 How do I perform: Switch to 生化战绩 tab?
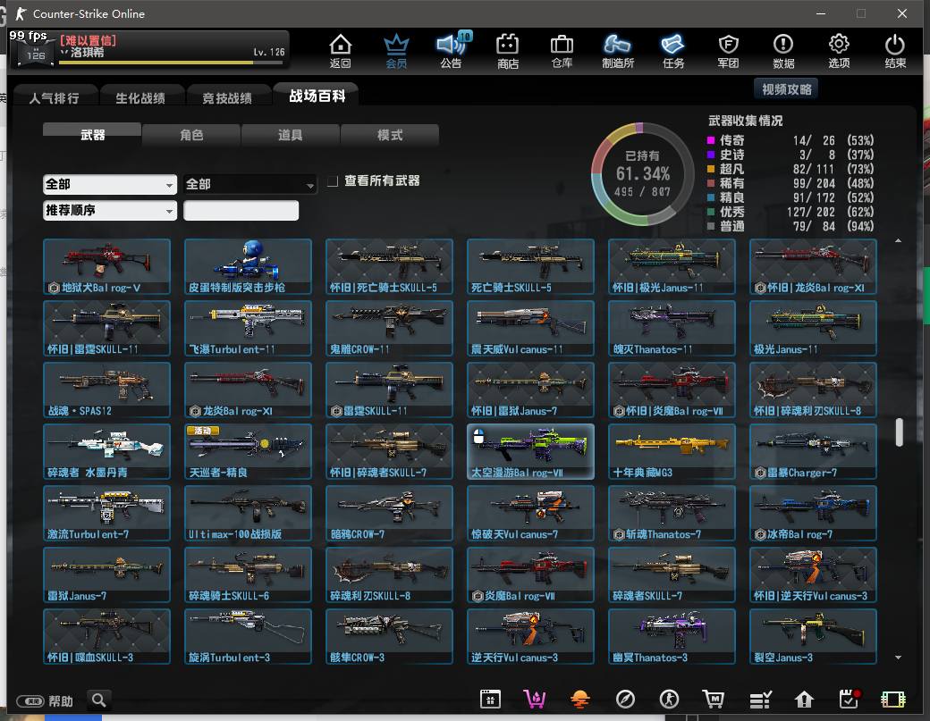click(x=140, y=97)
